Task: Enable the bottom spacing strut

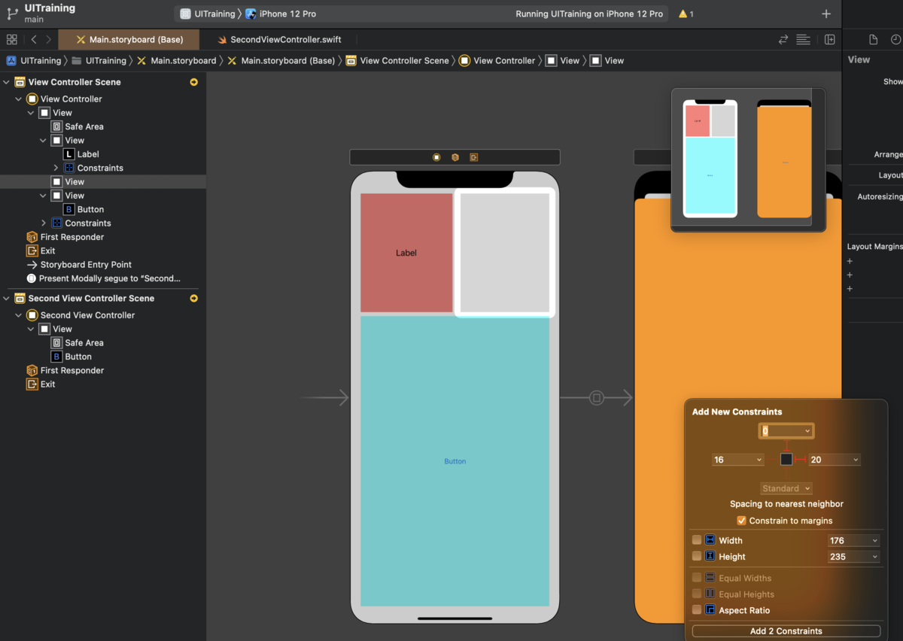Action: [x=786, y=472]
